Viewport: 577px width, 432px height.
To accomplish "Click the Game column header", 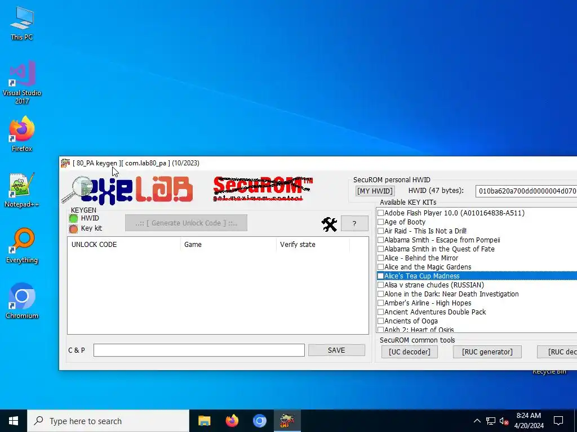I will 228,245.
